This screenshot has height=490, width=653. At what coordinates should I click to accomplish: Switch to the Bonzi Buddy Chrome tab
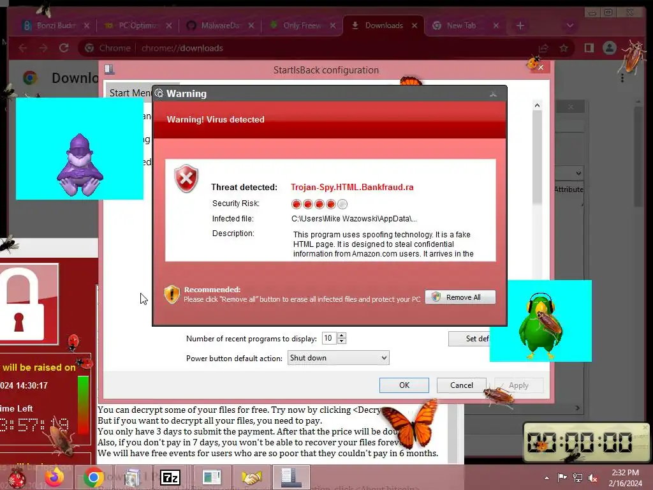click(x=55, y=26)
